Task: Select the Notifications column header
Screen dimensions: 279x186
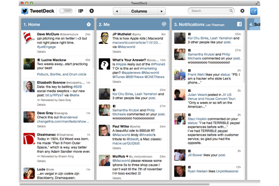Action: point(208,24)
